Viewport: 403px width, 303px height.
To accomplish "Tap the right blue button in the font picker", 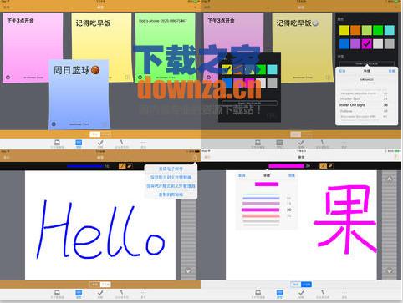I will point(391,71).
